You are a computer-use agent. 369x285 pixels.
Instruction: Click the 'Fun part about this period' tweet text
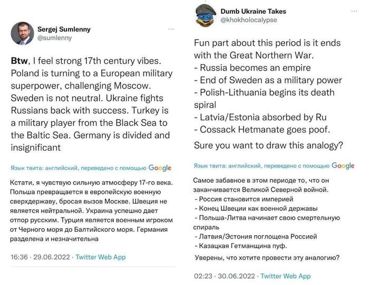point(268,94)
